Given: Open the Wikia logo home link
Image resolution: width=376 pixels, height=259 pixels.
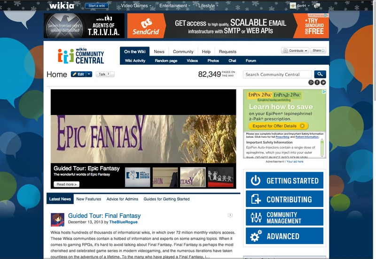Looking at the screenshot, I should pyautogui.click(x=63, y=6).
